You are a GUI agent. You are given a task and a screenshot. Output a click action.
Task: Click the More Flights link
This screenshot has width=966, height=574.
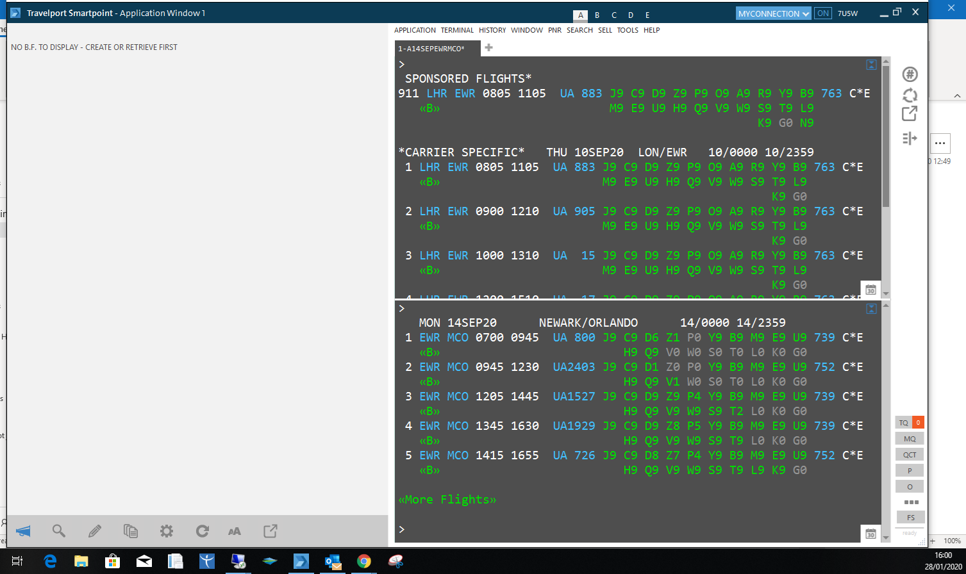447,500
